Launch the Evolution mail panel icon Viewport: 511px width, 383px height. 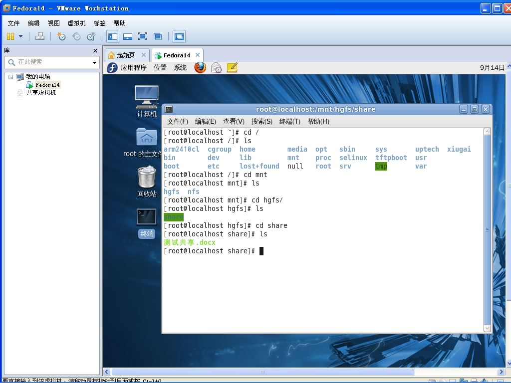[x=216, y=67]
